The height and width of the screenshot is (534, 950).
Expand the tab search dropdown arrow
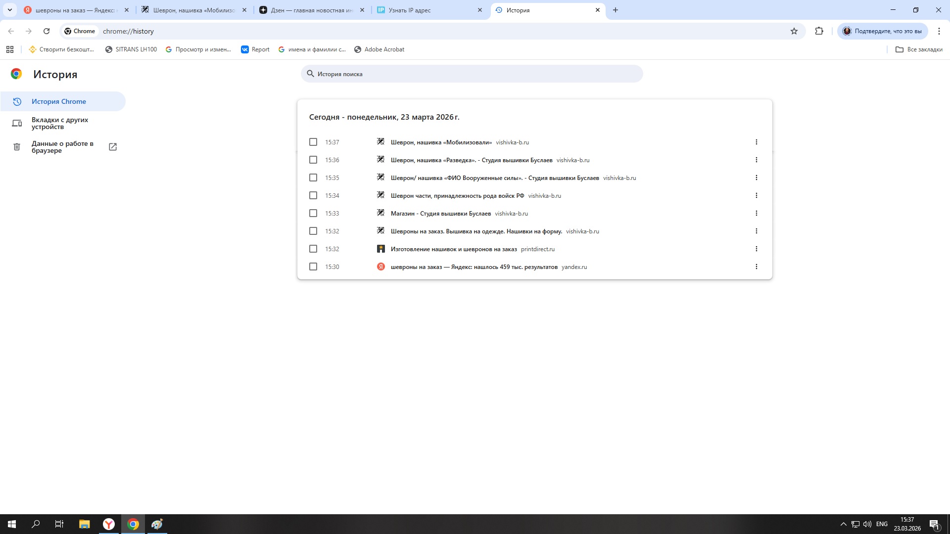tap(9, 10)
